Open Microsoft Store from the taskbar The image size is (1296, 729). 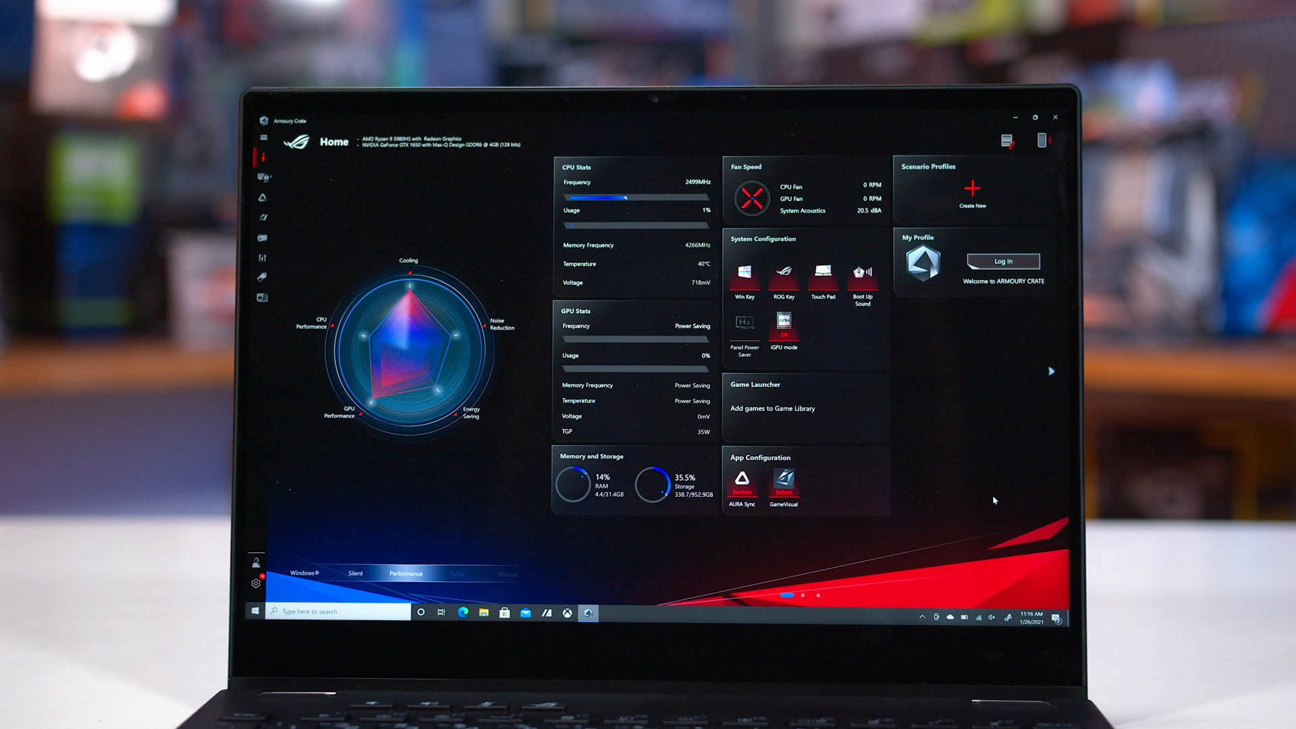click(504, 613)
